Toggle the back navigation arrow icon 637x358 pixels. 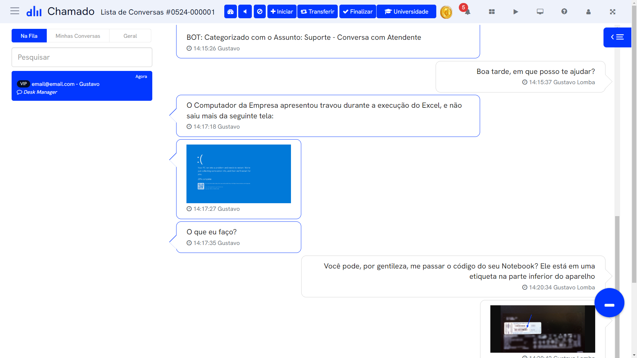pyautogui.click(x=246, y=12)
